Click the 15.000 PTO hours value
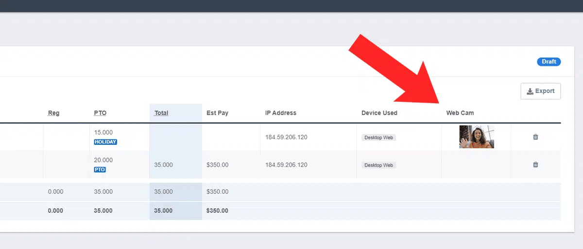This screenshot has height=249, width=583. (x=103, y=132)
